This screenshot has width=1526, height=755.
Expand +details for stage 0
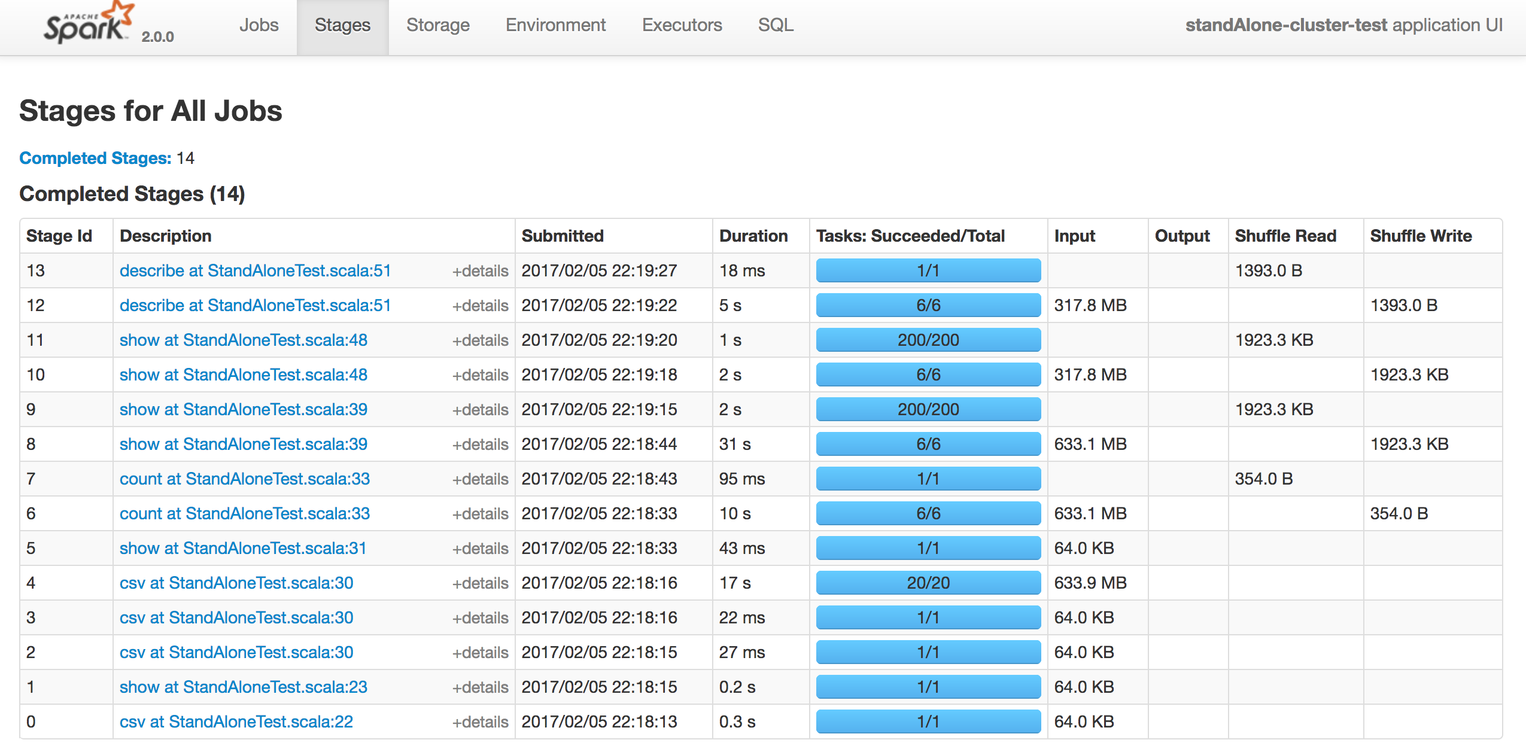pos(480,722)
